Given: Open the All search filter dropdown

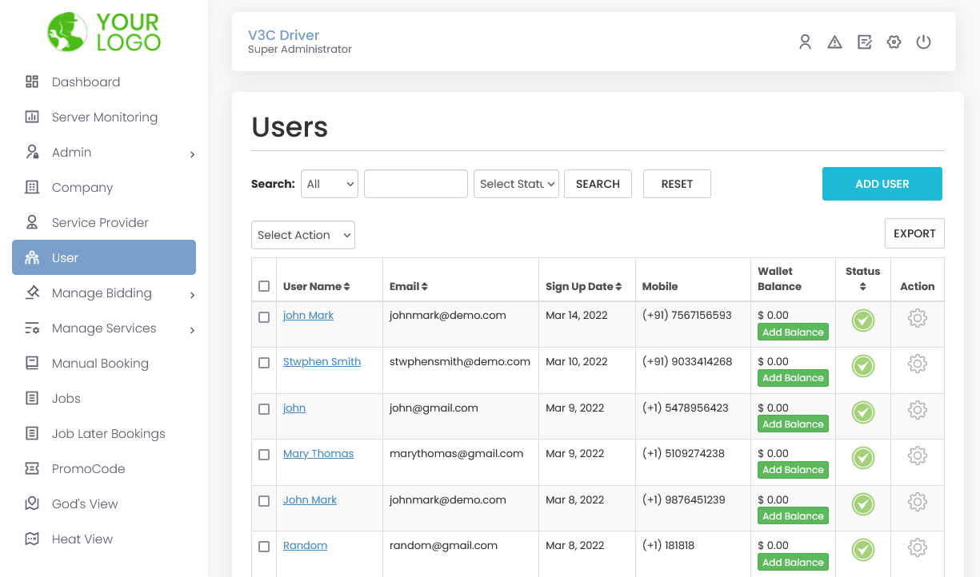Looking at the screenshot, I should pos(329,183).
